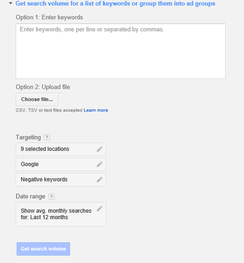This screenshot has width=244, height=263.
Task: Click the Choose file... button
Action: [x=37, y=99]
